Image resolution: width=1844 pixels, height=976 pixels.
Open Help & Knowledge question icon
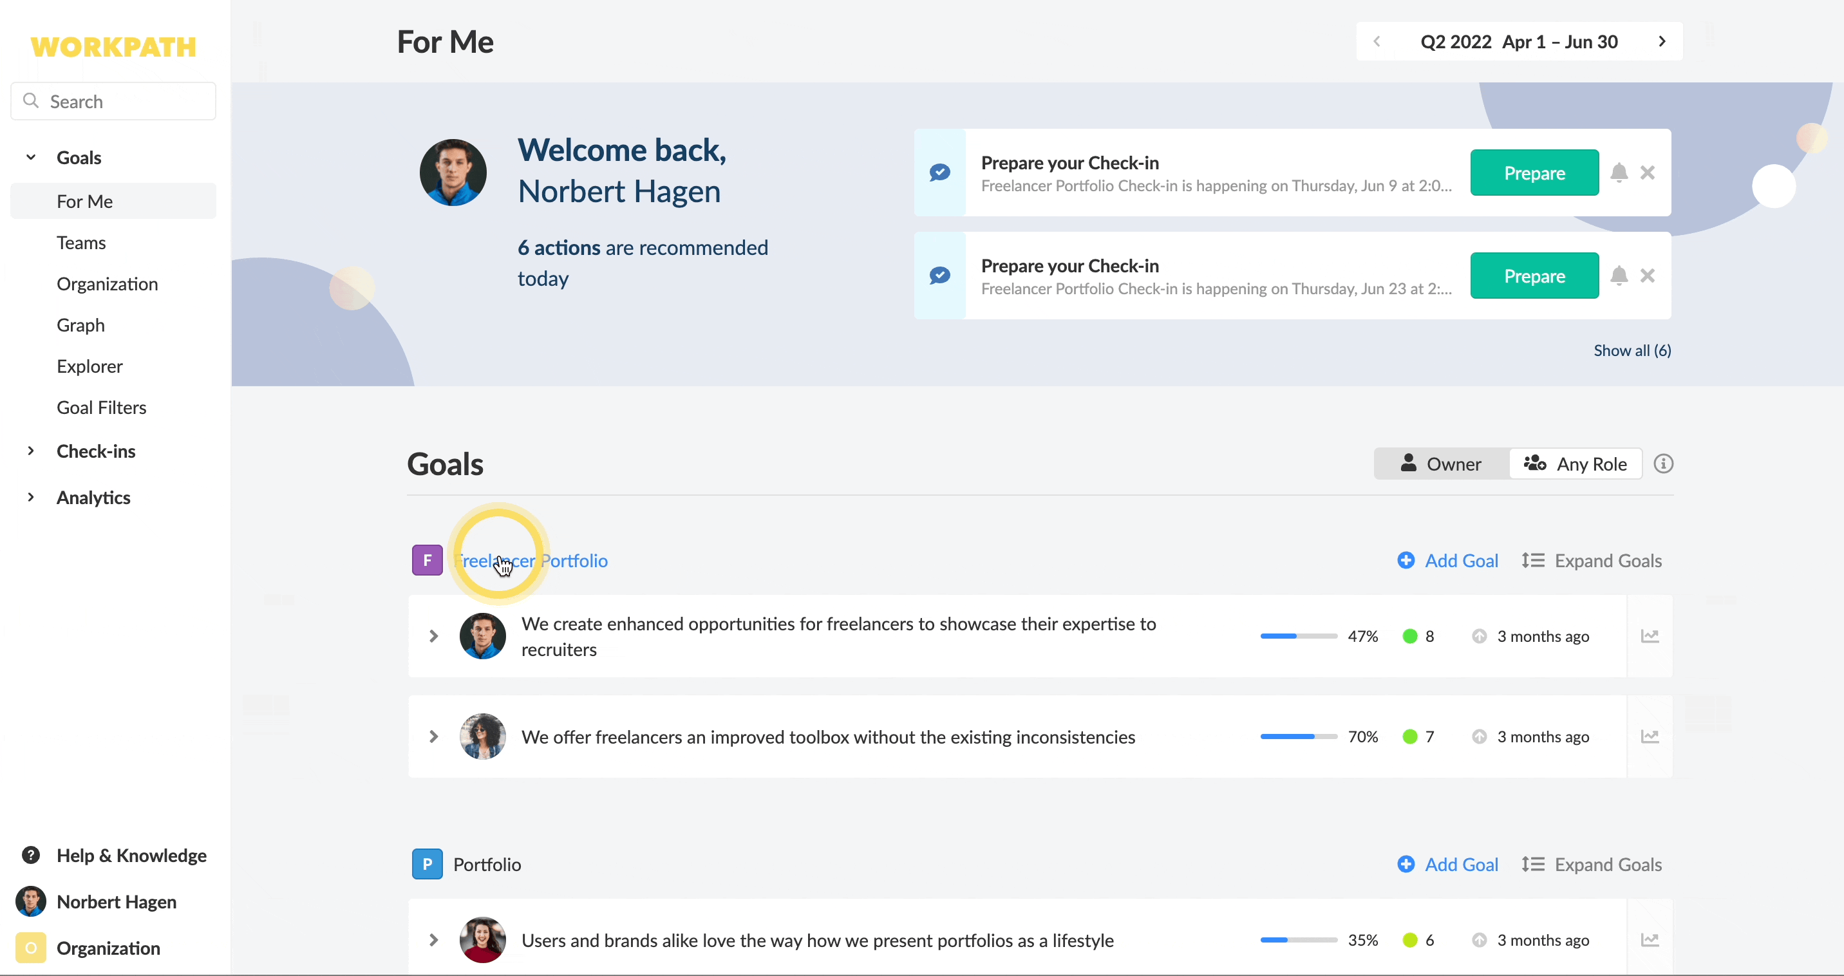tap(31, 855)
